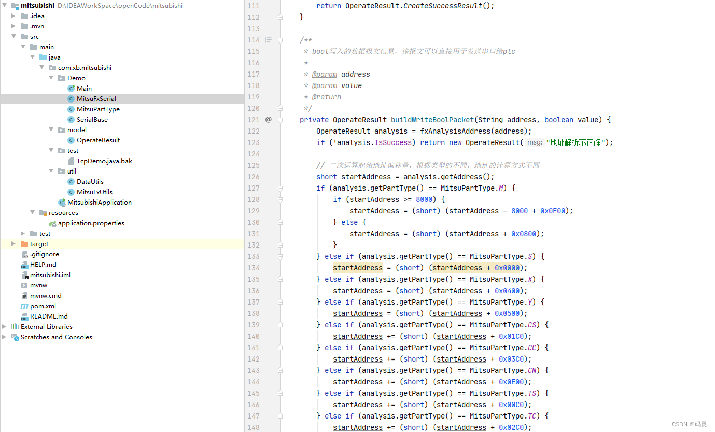Open HELP.md file
The image size is (715, 432).
point(43,265)
